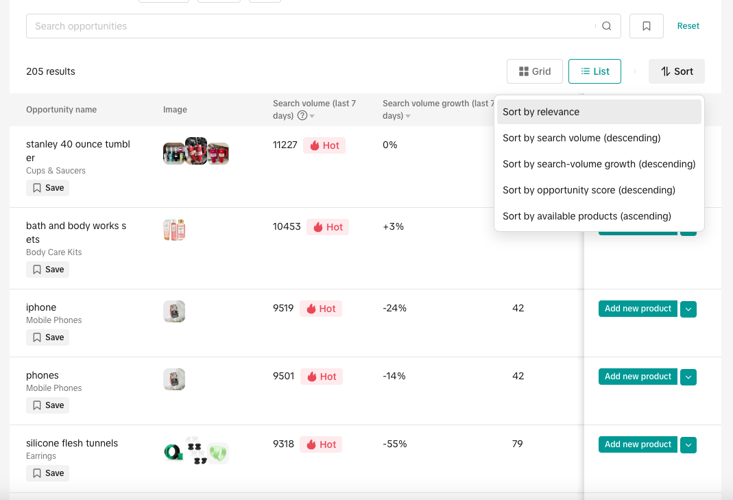The image size is (733, 500).
Task: Open the Sort dropdown button
Action: 676,71
